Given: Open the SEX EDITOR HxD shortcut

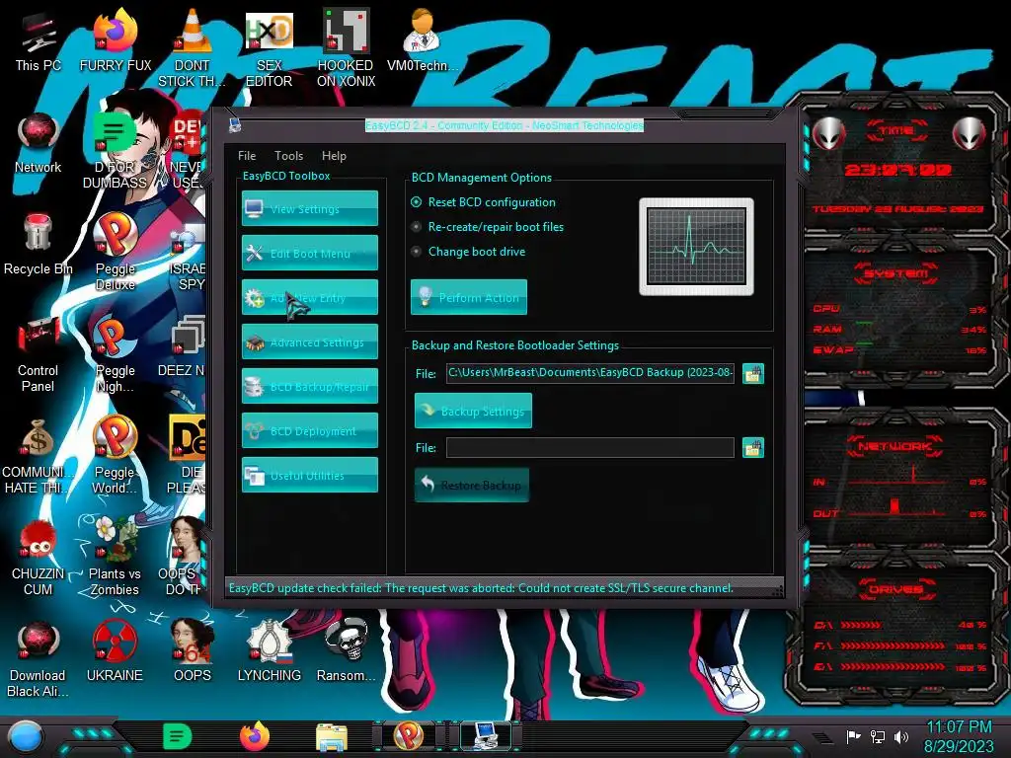Looking at the screenshot, I should point(269,48).
